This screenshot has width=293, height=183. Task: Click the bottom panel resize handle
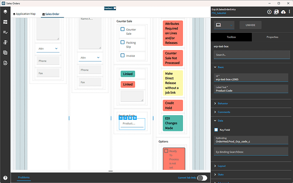tap(111, 171)
